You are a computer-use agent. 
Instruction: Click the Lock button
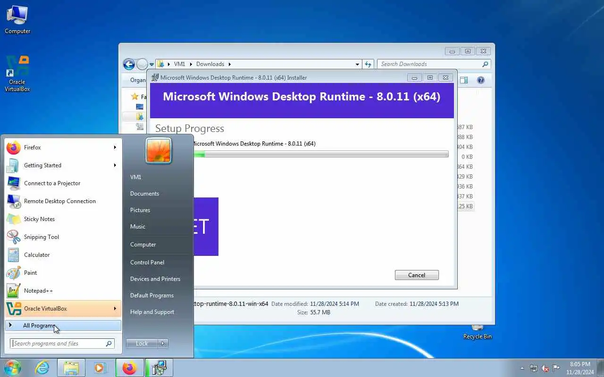pyautogui.click(x=142, y=344)
